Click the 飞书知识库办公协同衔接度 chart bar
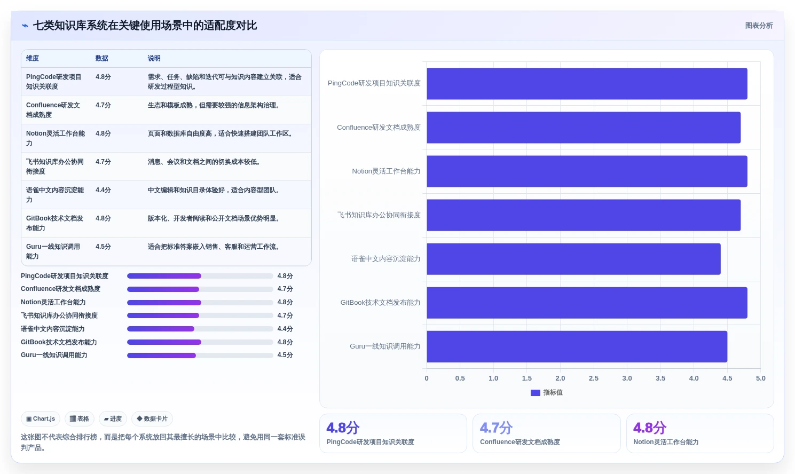Viewport: 795px width, 474px height. pyautogui.click(x=584, y=215)
